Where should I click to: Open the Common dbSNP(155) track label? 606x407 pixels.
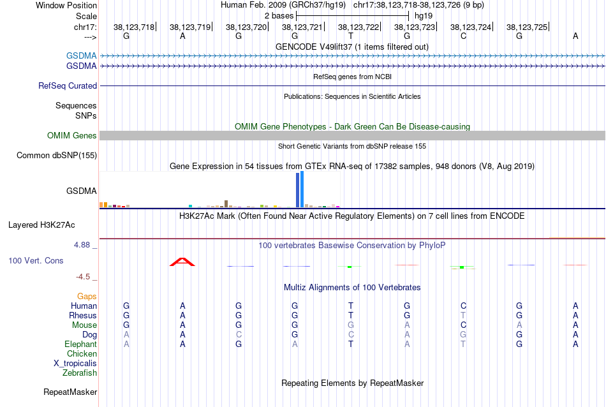pyautogui.click(x=57, y=156)
